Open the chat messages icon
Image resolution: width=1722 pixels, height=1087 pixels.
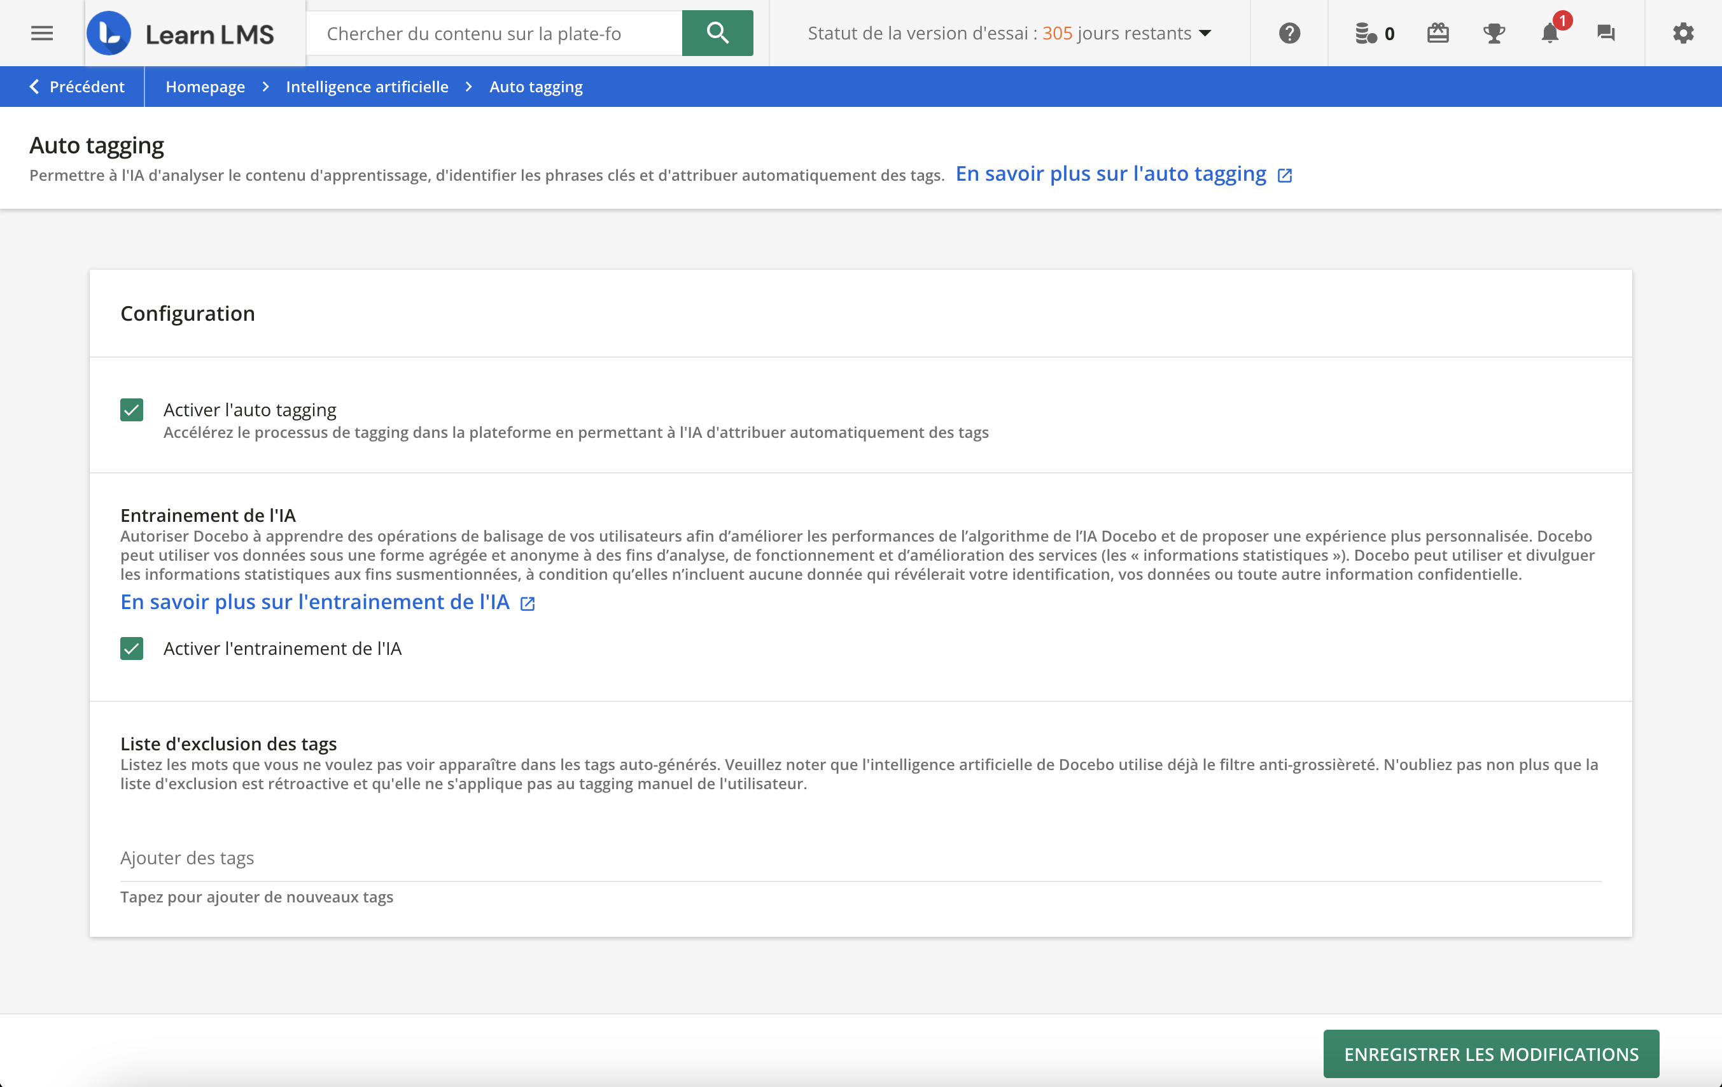point(1606,33)
